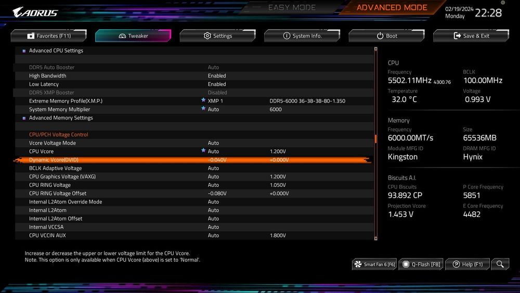Viewport: 520px width, 293px height.
Task: Toggle the Low Latency Enabled setting
Action: point(217,84)
